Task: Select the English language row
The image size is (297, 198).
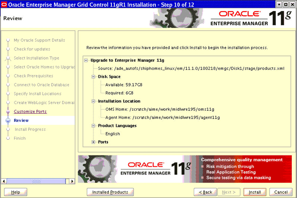Action: pos(113,134)
